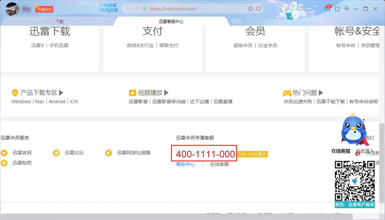
Task: Open 迅雷贴吧 using the 贴 icon
Action: (4, 163)
